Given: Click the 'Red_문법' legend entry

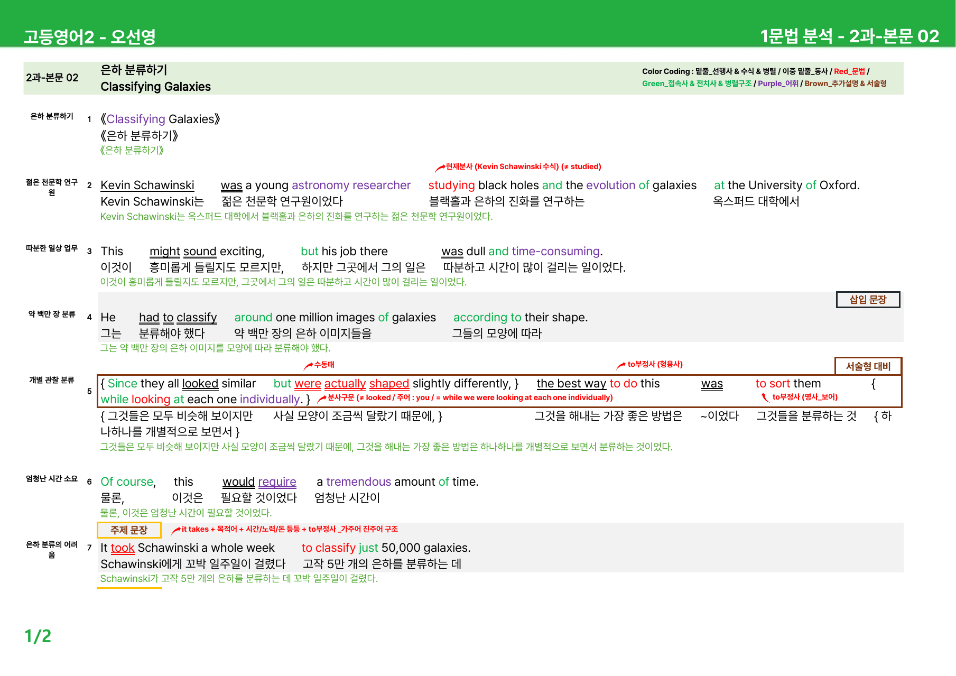Looking at the screenshot, I should coord(849,71).
